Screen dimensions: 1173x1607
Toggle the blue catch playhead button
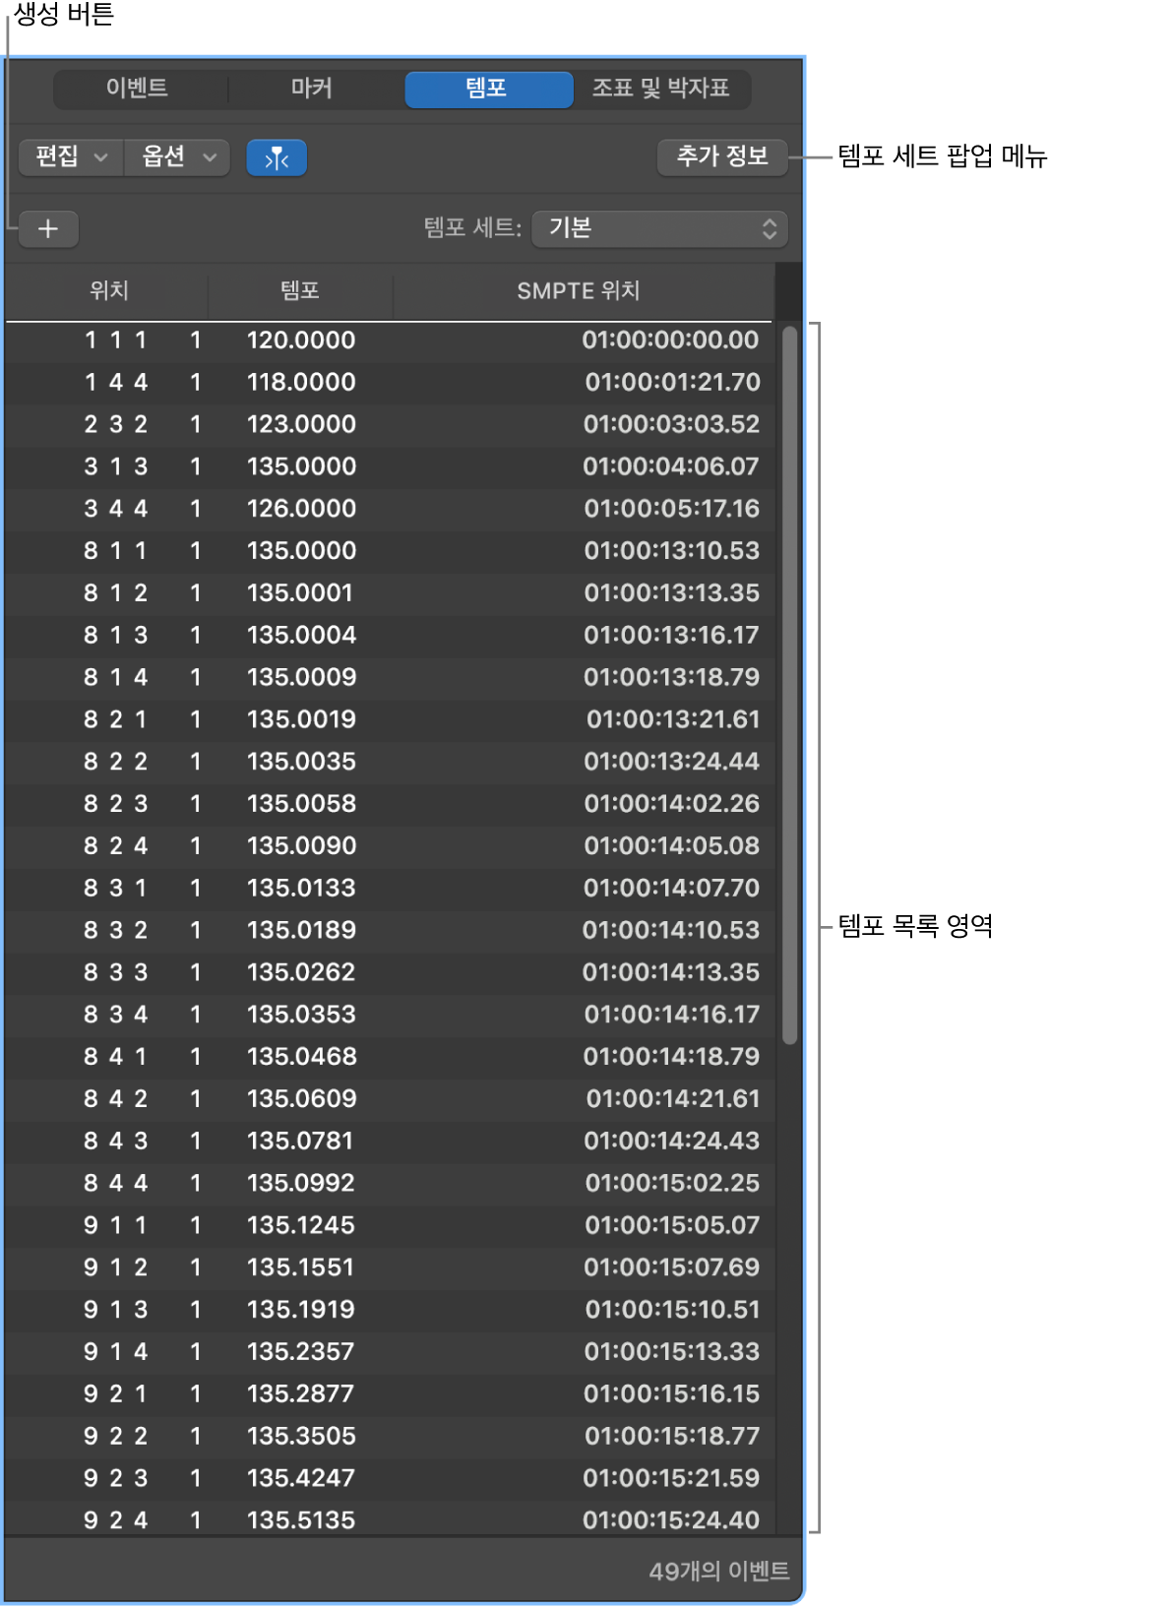277,157
